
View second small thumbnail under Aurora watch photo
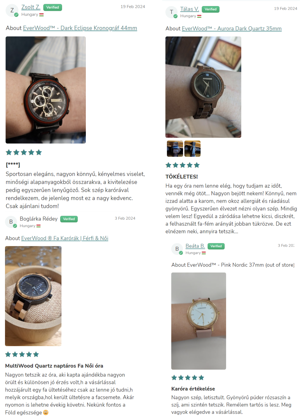coord(192,149)
